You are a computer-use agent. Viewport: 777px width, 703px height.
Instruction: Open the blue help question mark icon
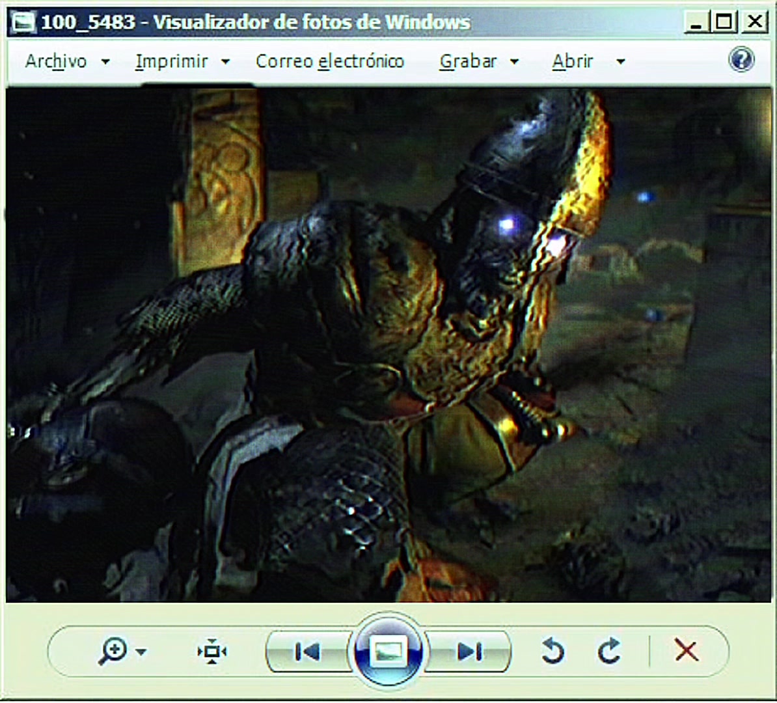741,60
